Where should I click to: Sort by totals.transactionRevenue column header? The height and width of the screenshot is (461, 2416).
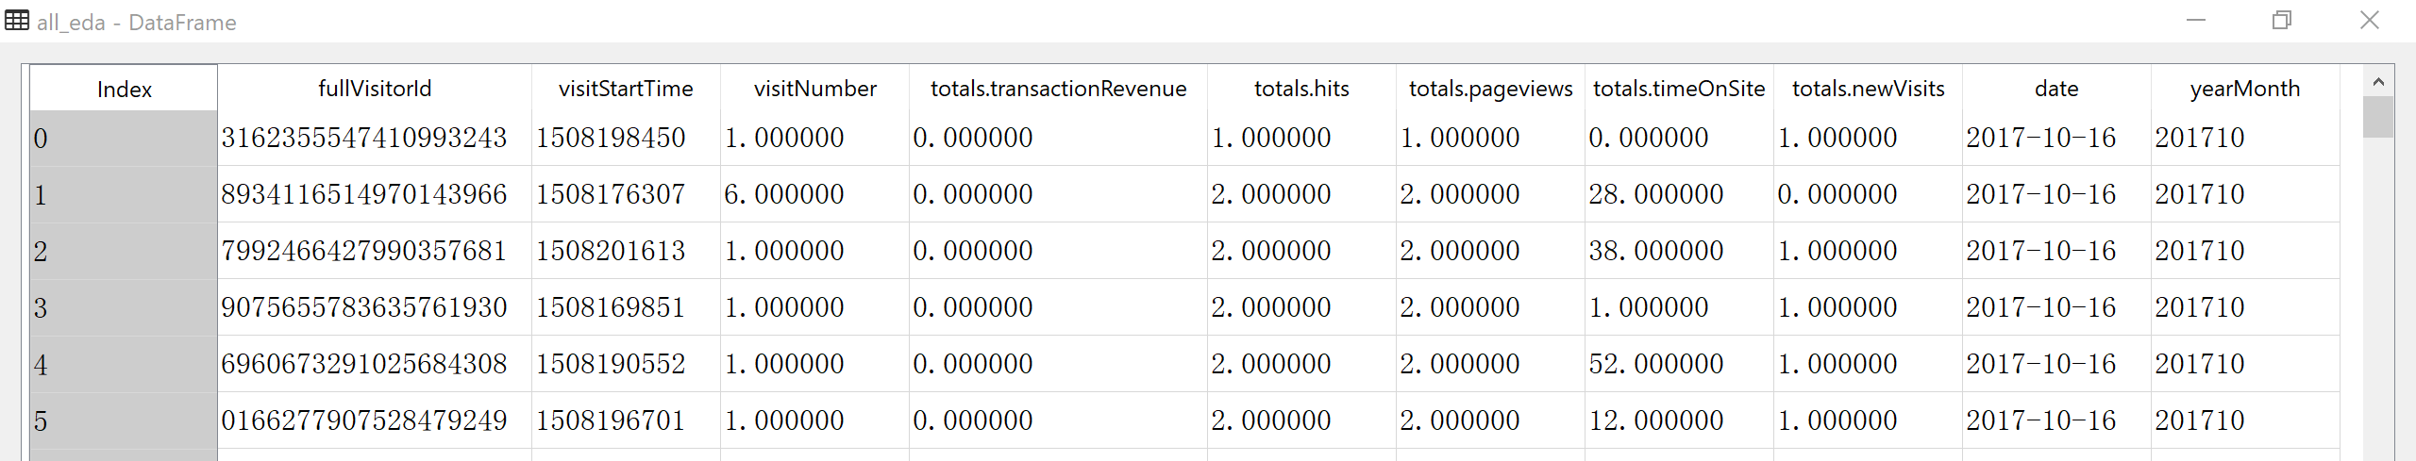point(1058,89)
